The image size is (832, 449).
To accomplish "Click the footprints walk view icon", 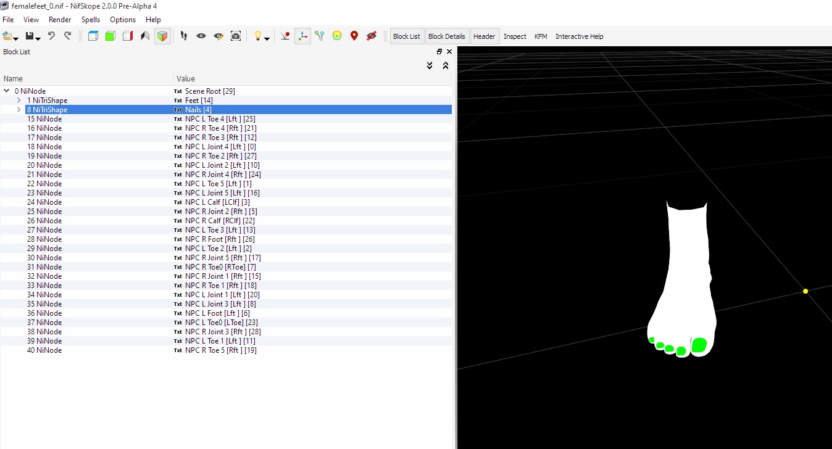I will pyautogui.click(x=184, y=36).
